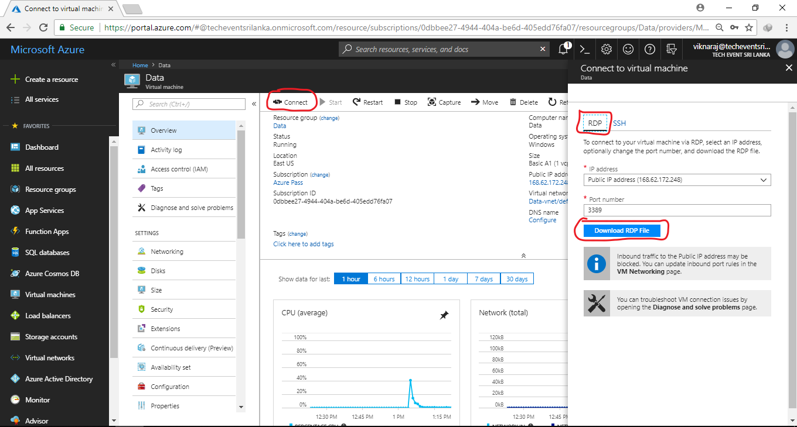Click the Port number field

click(677, 211)
